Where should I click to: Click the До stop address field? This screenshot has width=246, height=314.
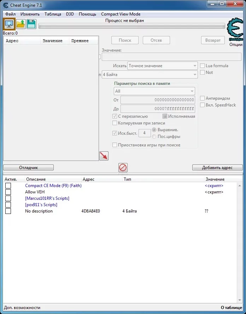coord(158,109)
